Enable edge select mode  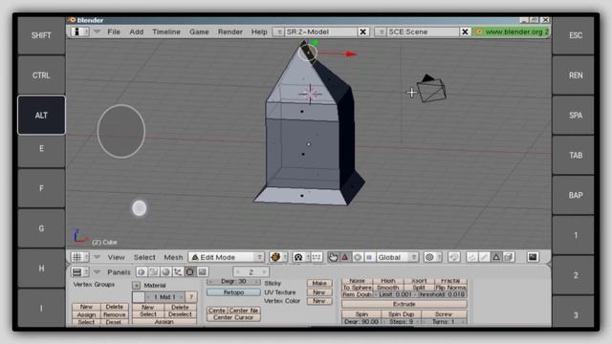tap(484, 257)
